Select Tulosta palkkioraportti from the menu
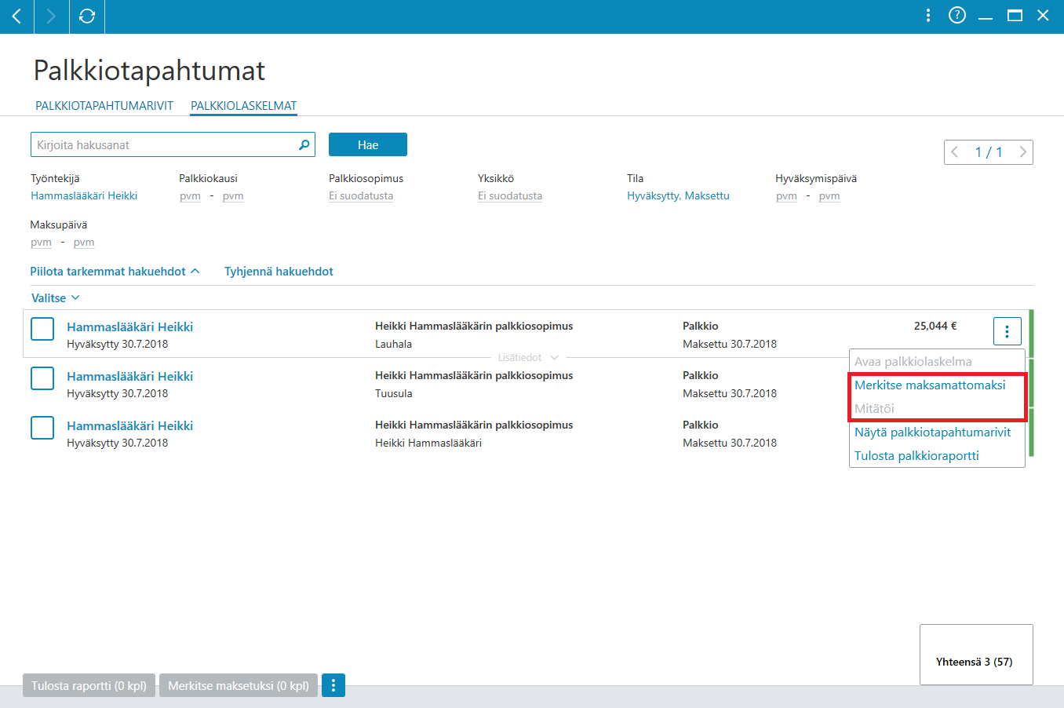The height and width of the screenshot is (708, 1064). pos(916,455)
